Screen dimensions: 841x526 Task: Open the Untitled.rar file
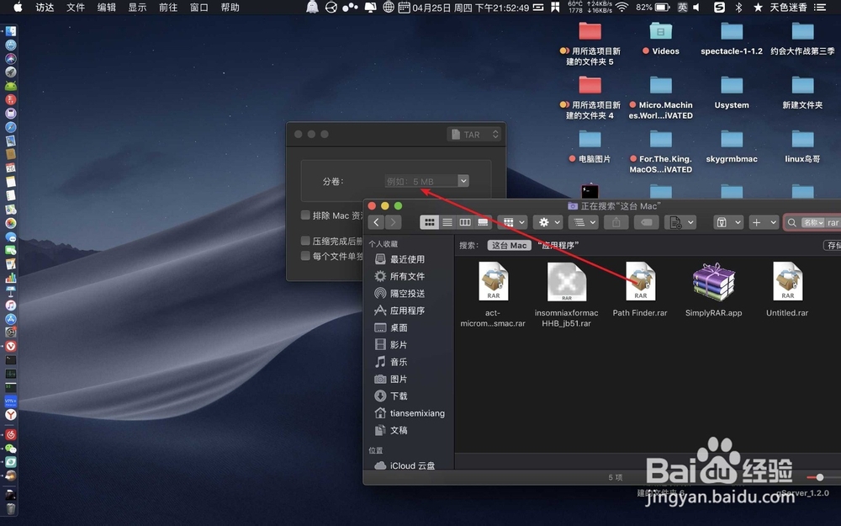pyautogui.click(x=787, y=282)
